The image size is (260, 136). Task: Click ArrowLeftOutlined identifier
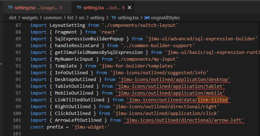click(x=78, y=120)
